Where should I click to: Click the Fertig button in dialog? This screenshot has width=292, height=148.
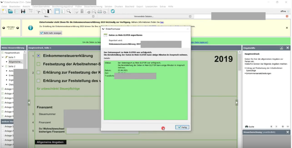coord(182,127)
